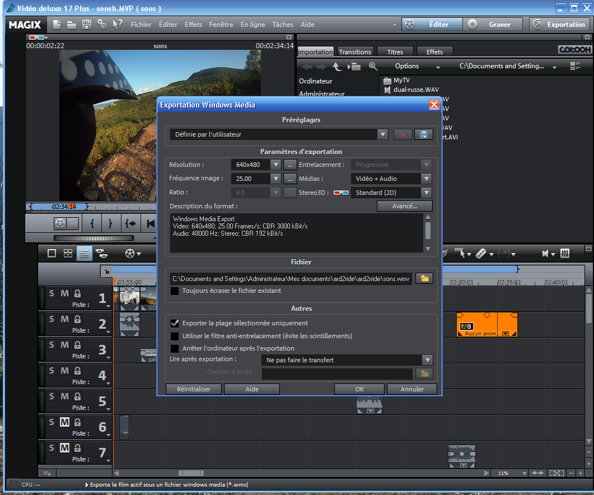Image resolution: width=594 pixels, height=495 pixels.
Task: Open the Fréquence image dropdown
Action: point(276,179)
